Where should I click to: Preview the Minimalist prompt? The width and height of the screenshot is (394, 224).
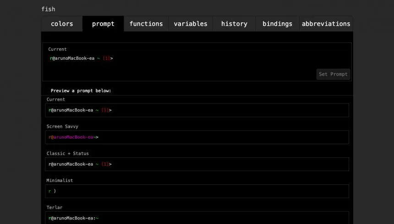197,191
